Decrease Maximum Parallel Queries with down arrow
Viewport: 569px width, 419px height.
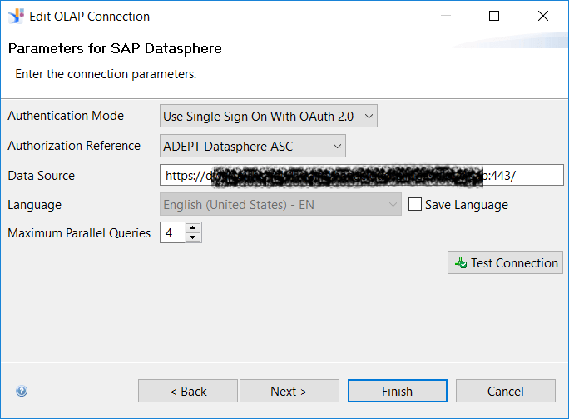pos(193,237)
